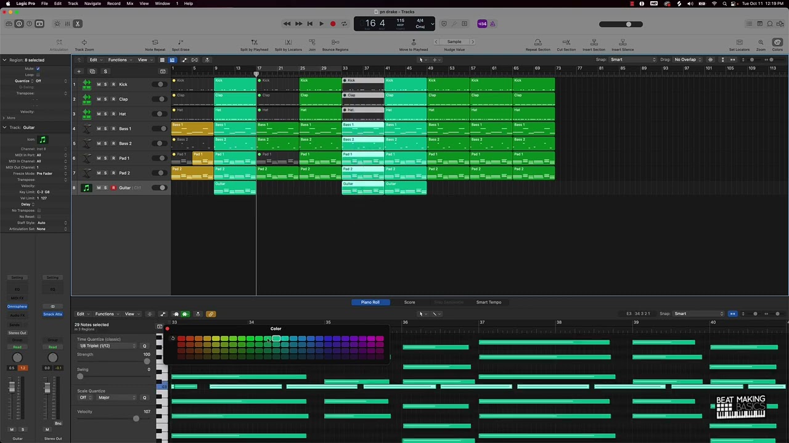Close the Color palette popup
Screen dimensions: 789x443
167,329
